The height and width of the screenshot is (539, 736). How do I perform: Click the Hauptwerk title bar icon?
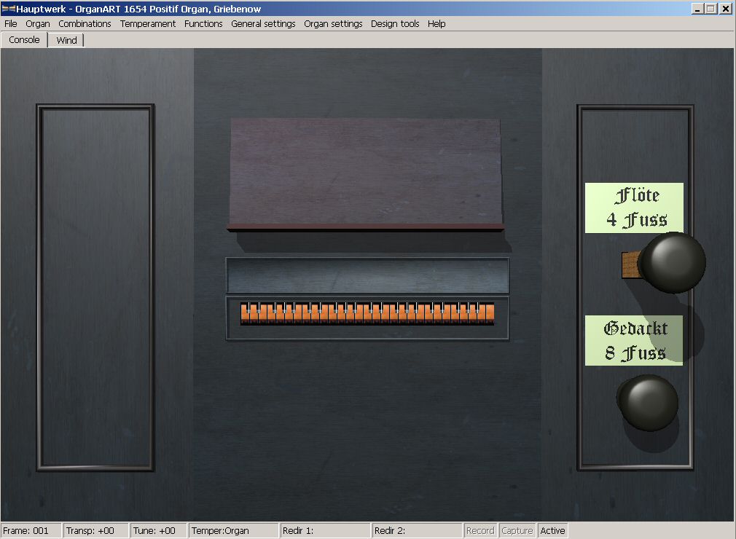(9, 9)
